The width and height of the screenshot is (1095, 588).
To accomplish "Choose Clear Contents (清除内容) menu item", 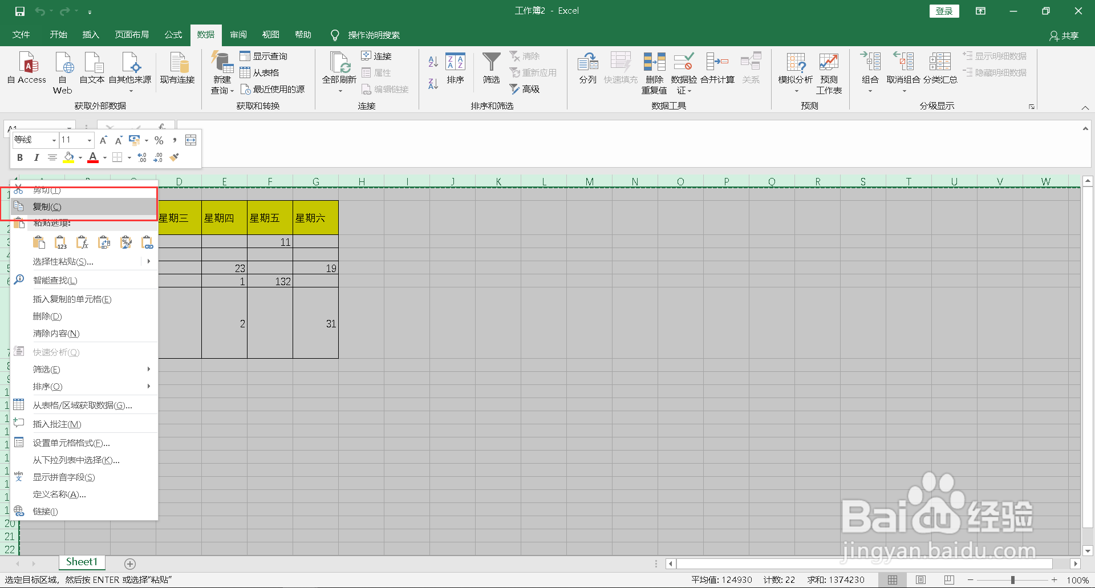I will 84,334.
